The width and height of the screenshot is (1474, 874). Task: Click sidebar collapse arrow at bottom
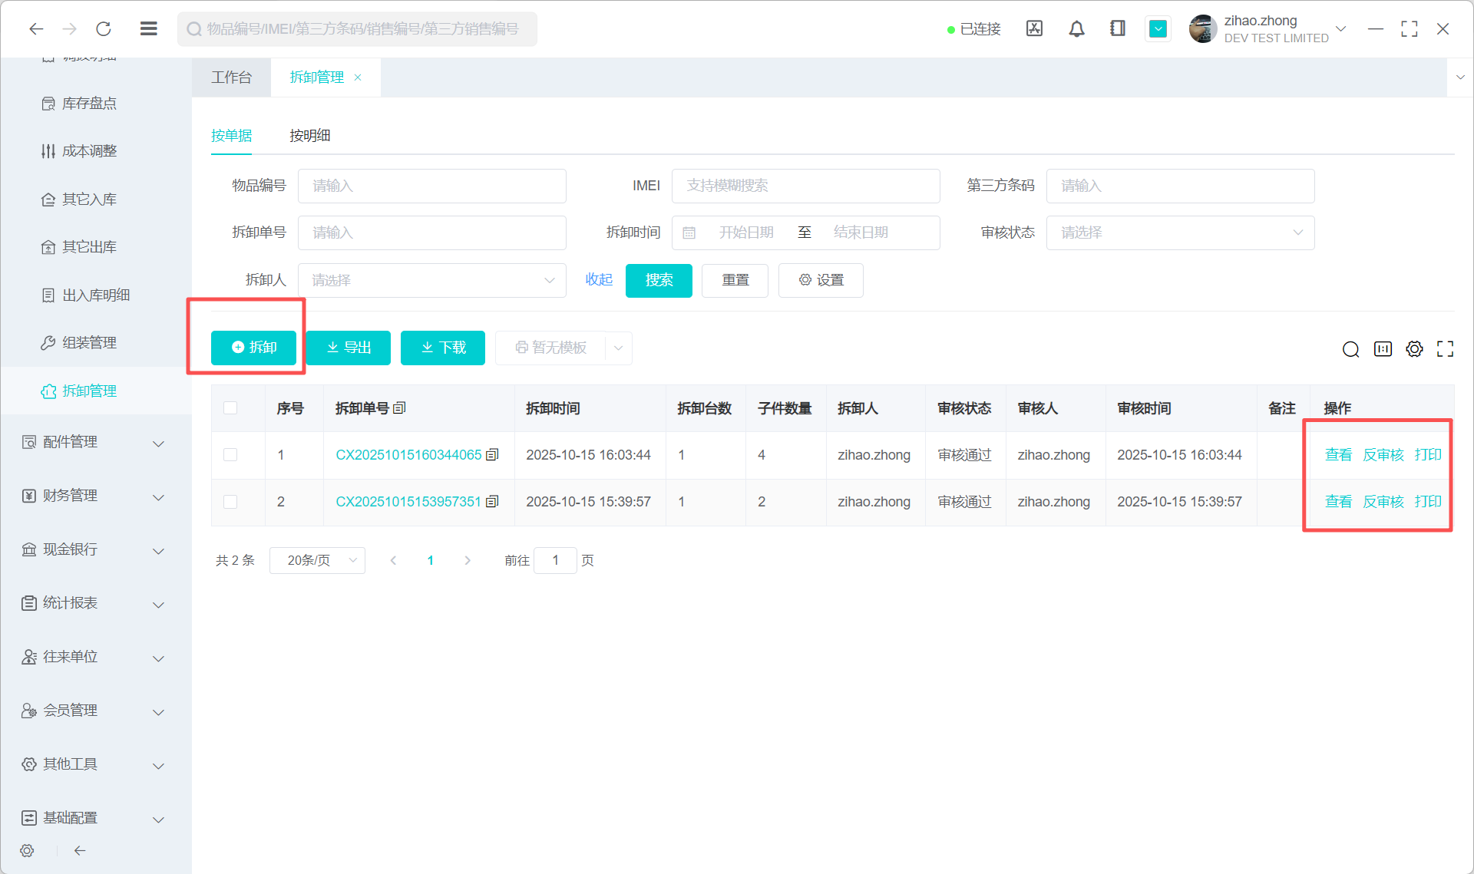pos(80,850)
